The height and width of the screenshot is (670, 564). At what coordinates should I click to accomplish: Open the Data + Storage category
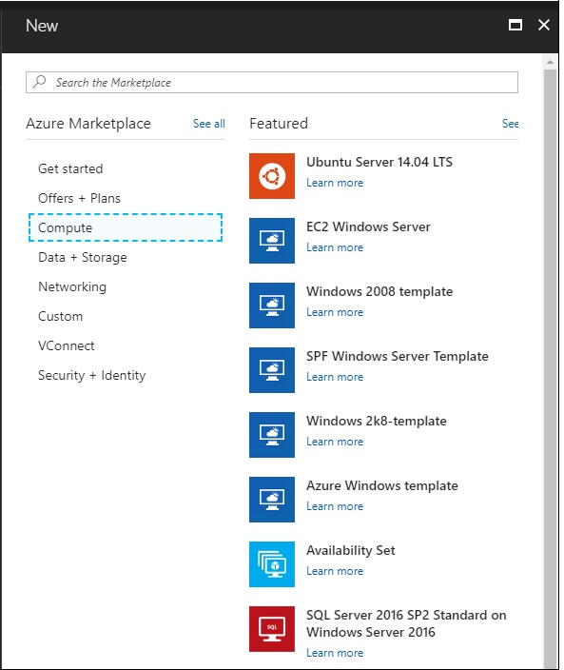tap(83, 257)
